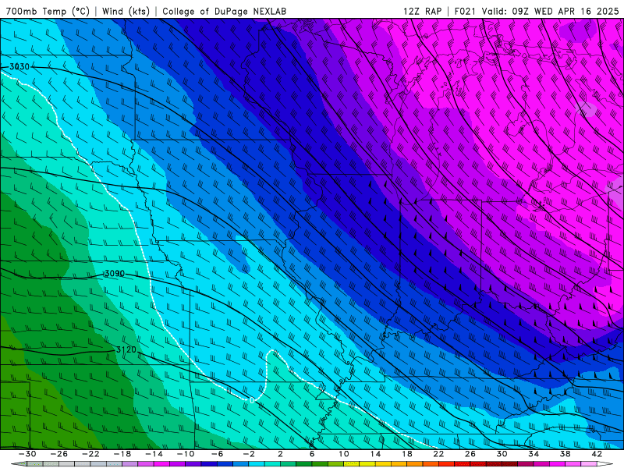Click the '22' colorbar tick label
This screenshot has width=624, height=468.
(438, 454)
